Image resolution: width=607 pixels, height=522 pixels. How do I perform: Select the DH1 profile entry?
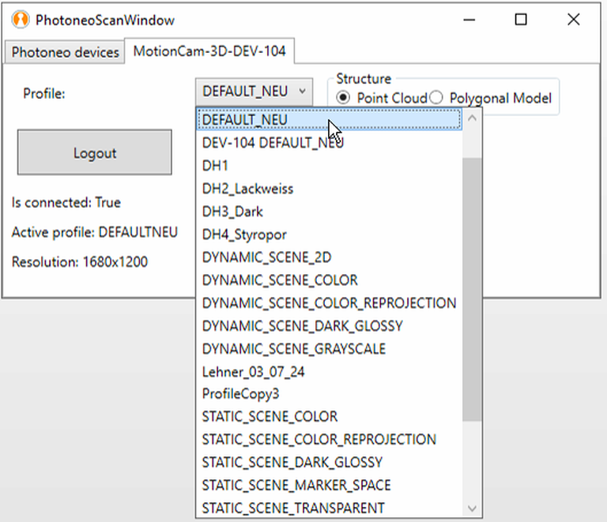point(330,166)
